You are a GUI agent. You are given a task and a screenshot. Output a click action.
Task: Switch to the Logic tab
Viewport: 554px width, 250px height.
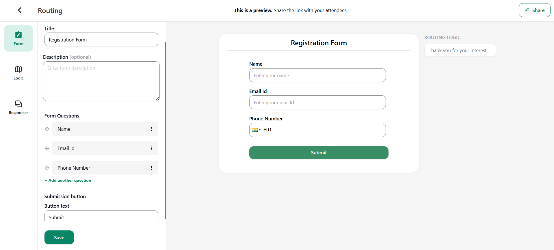coord(18,73)
